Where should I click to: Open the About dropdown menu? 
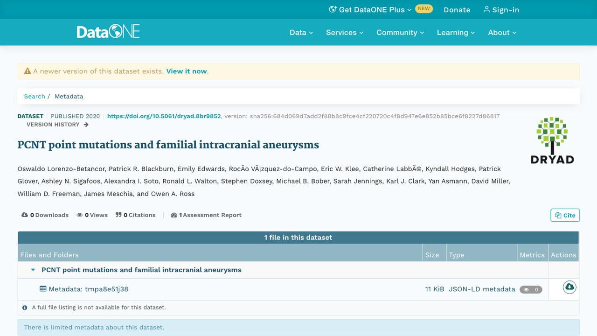(x=502, y=33)
